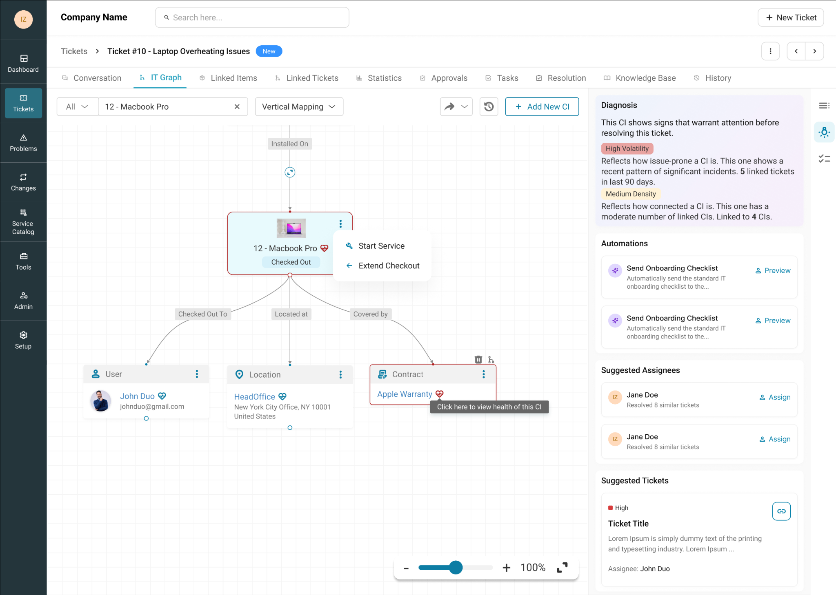Click the New Ticket button
This screenshot has height=595, width=836.
click(x=791, y=18)
